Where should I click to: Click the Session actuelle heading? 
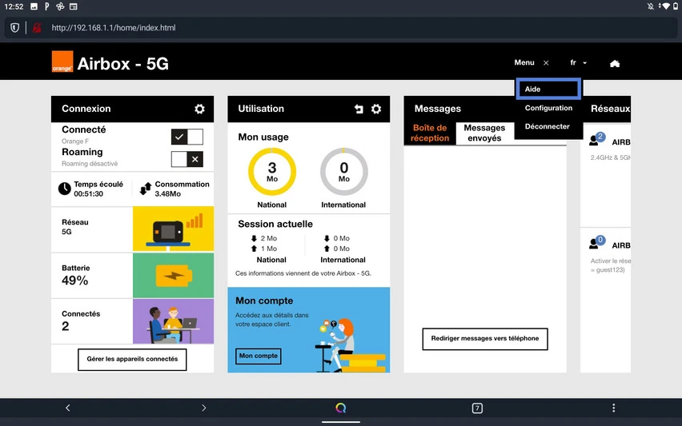coord(275,224)
